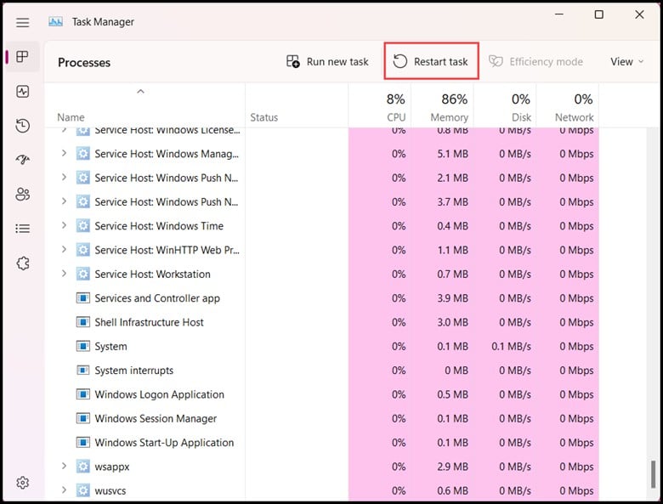Image resolution: width=663 pixels, height=504 pixels.
Task: Sort by the Memory column header
Action: [442, 105]
